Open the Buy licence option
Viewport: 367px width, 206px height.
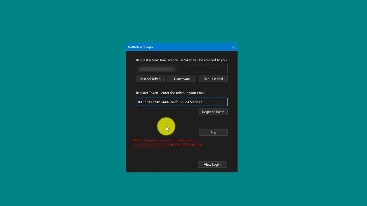click(213, 133)
